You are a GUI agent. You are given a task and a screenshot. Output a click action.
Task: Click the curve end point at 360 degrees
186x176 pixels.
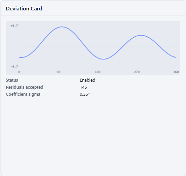click(176, 57)
